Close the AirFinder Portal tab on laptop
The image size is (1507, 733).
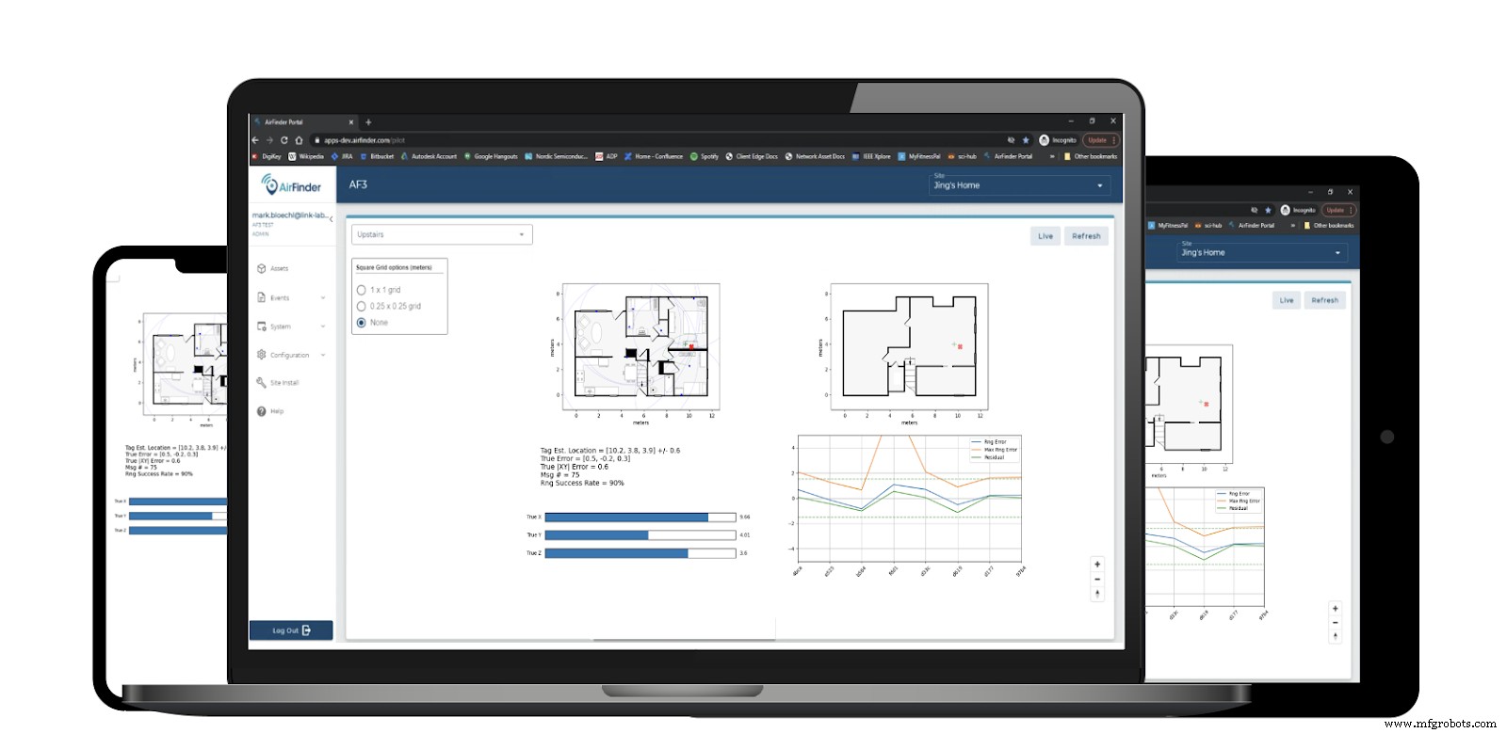coord(351,122)
